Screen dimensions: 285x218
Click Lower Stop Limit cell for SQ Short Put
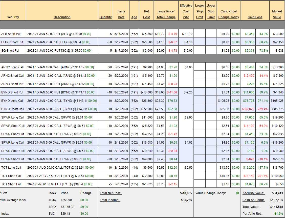click(x=200, y=50)
